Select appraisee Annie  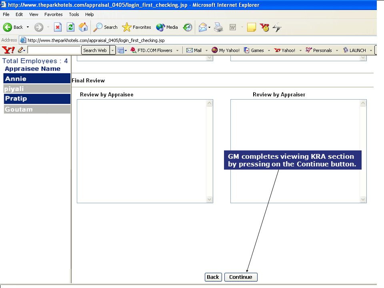click(x=37, y=79)
